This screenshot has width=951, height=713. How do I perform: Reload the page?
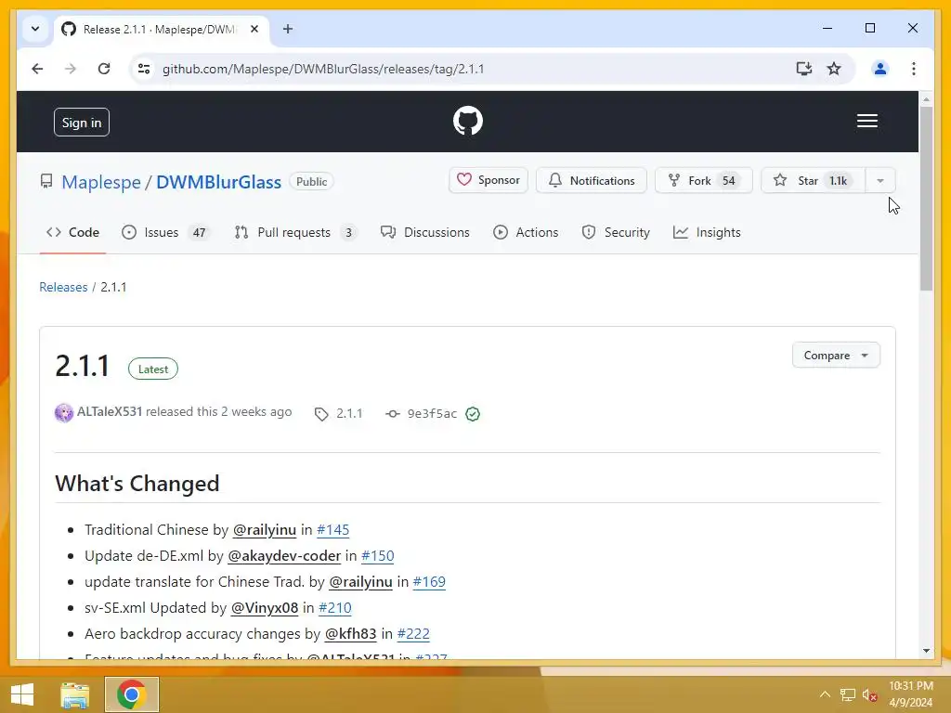(104, 69)
